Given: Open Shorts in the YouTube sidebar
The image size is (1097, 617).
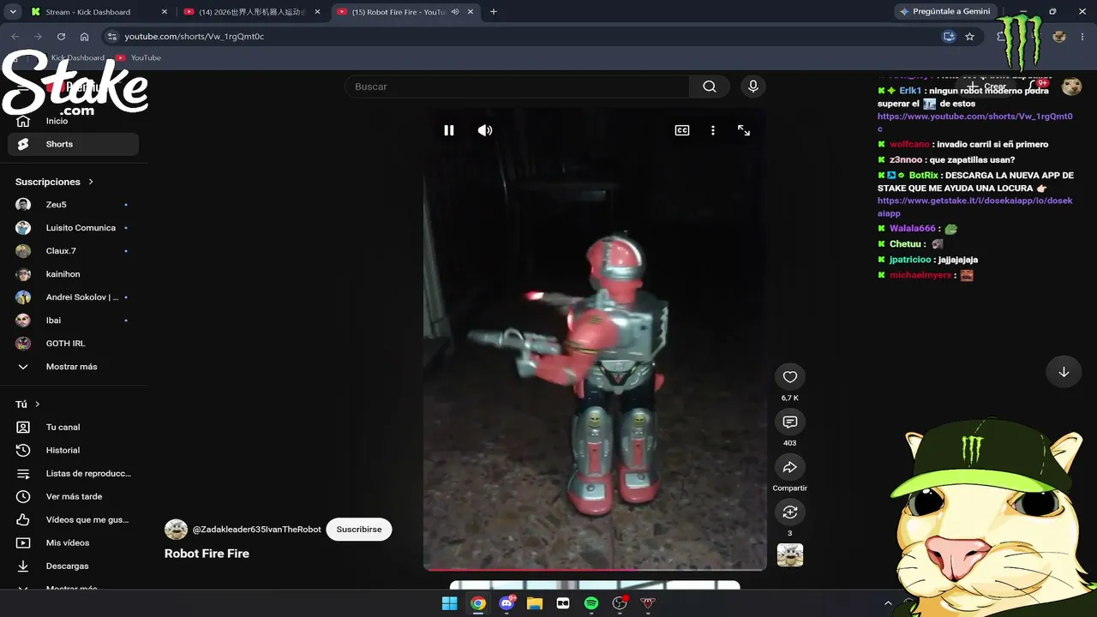Looking at the screenshot, I should [x=73, y=144].
